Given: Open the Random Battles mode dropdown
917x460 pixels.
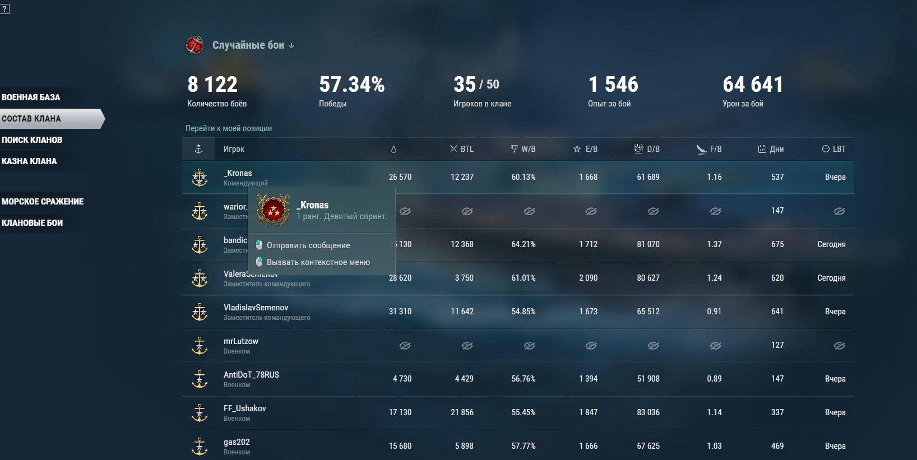Looking at the screenshot, I should pos(253,45).
